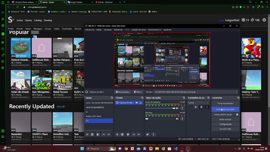Open Ajuda menu in OBS
The height and width of the screenshot is (152, 270).
[167, 30]
